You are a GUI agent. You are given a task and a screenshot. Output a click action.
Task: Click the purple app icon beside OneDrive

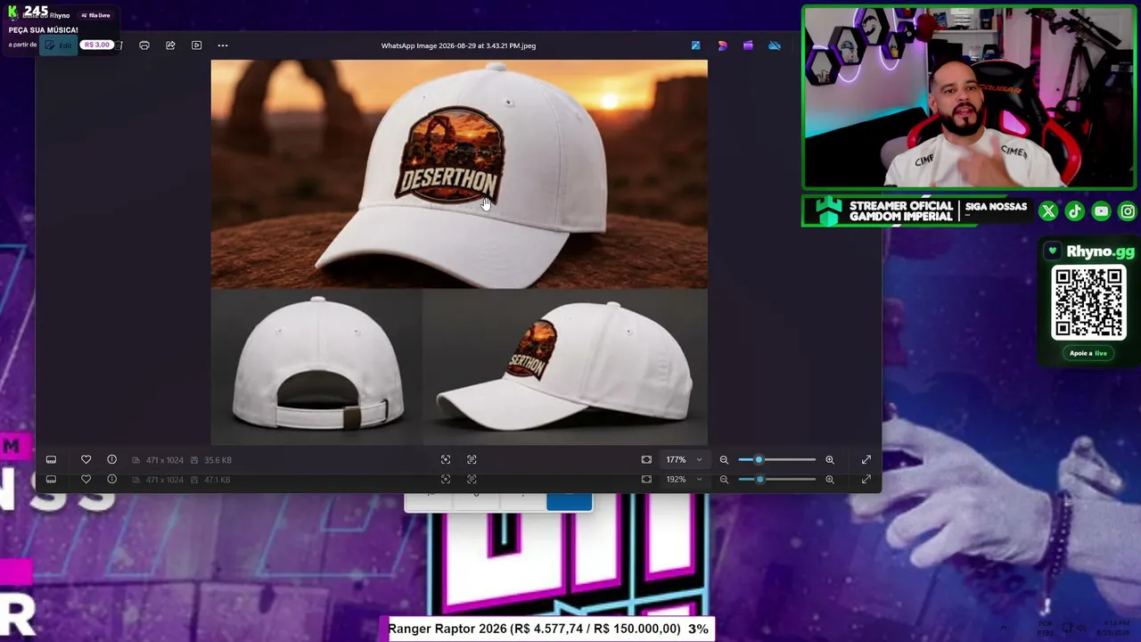(748, 45)
